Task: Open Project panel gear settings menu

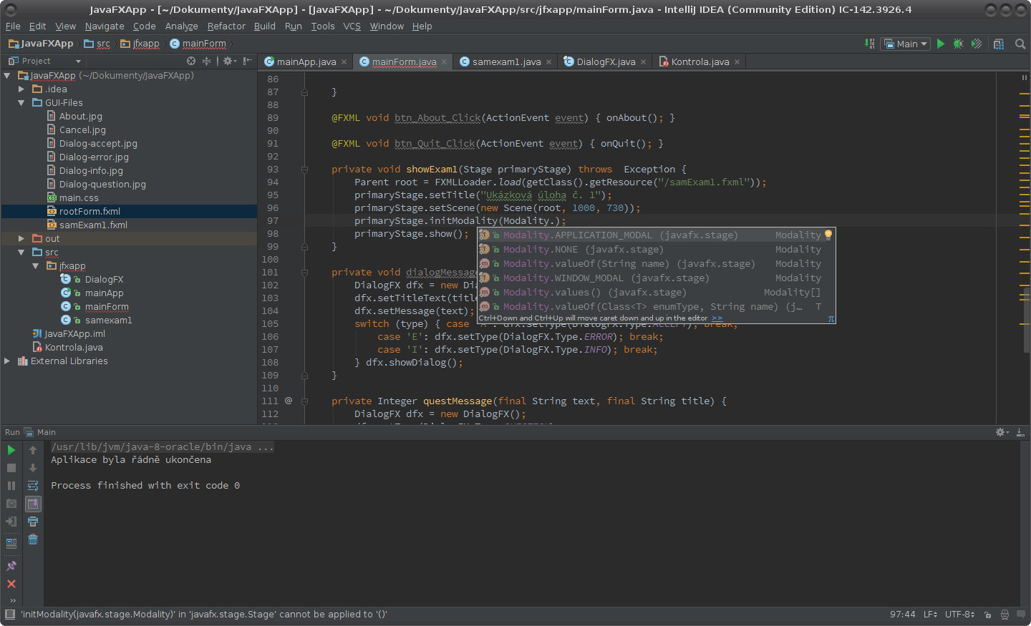Action: (229, 61)
